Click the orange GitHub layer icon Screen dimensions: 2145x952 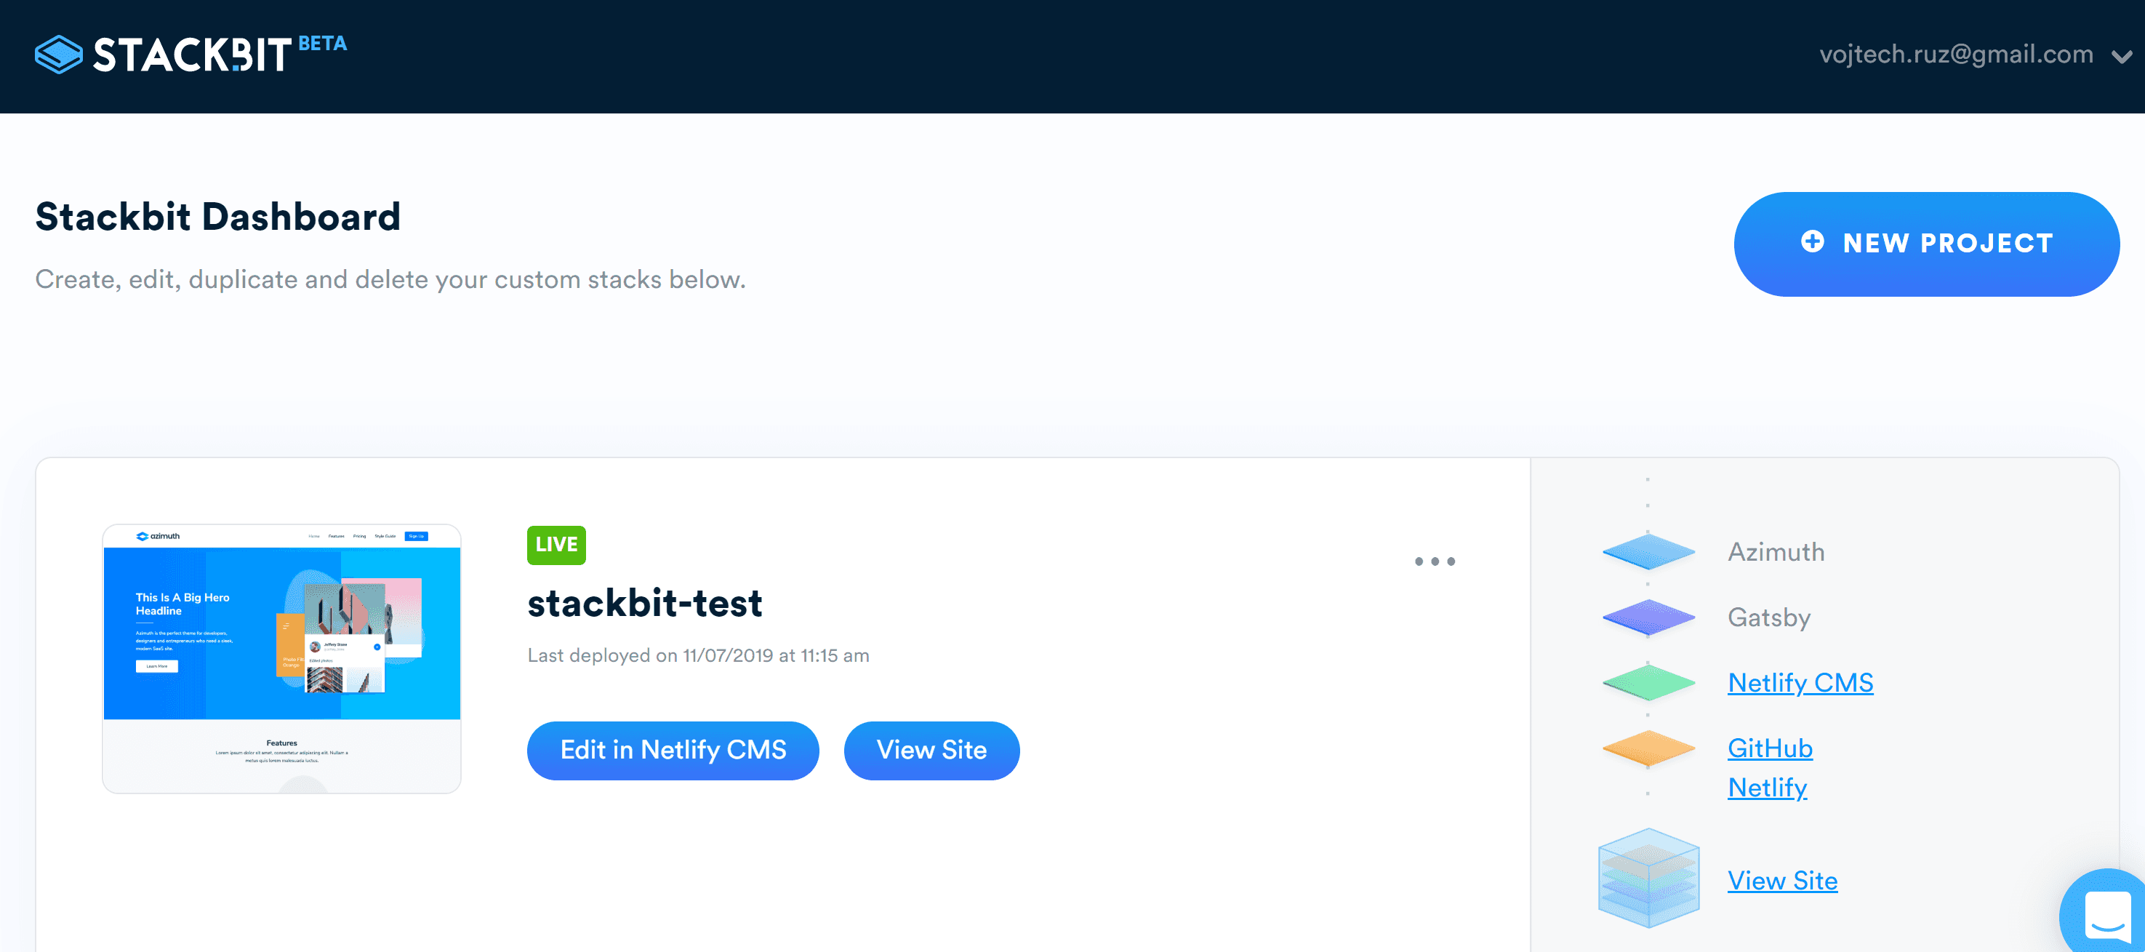click(x=1648, y=747)
